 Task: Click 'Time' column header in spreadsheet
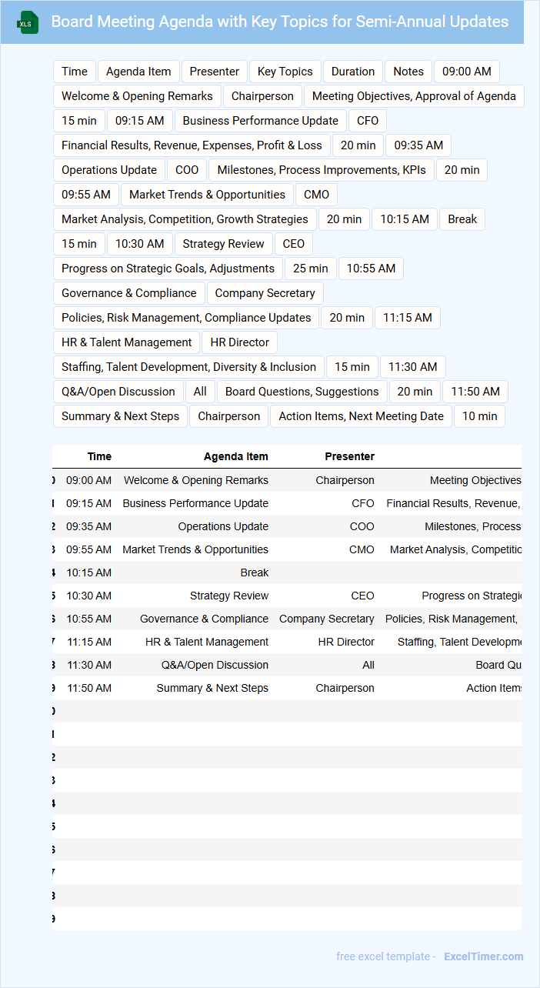[99, 456]
